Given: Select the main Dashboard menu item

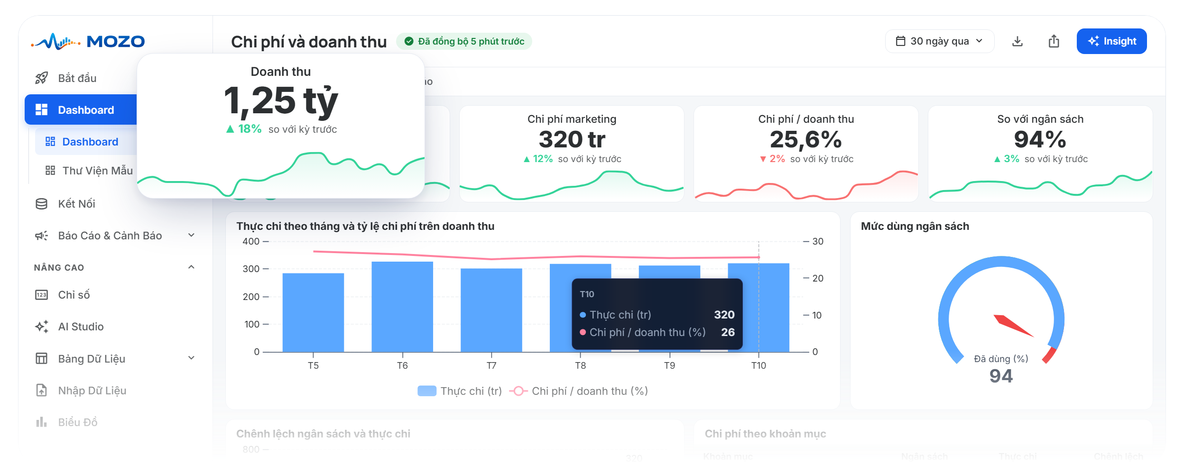Looking at the screenshot, I should pos(81,110).
